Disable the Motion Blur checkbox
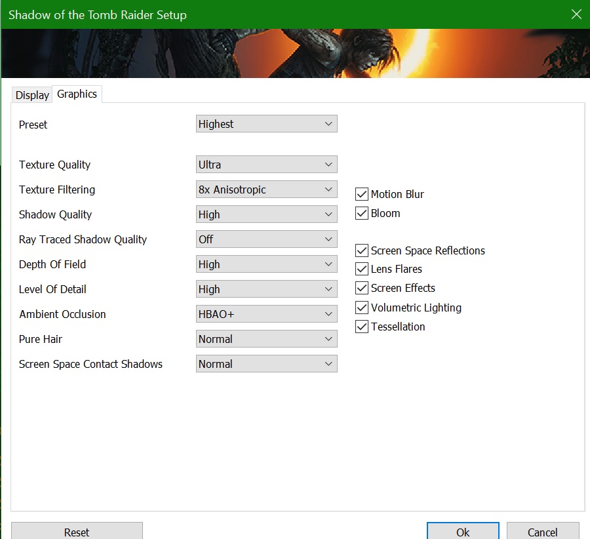The image size is (590, 539). tap(362, 194)
